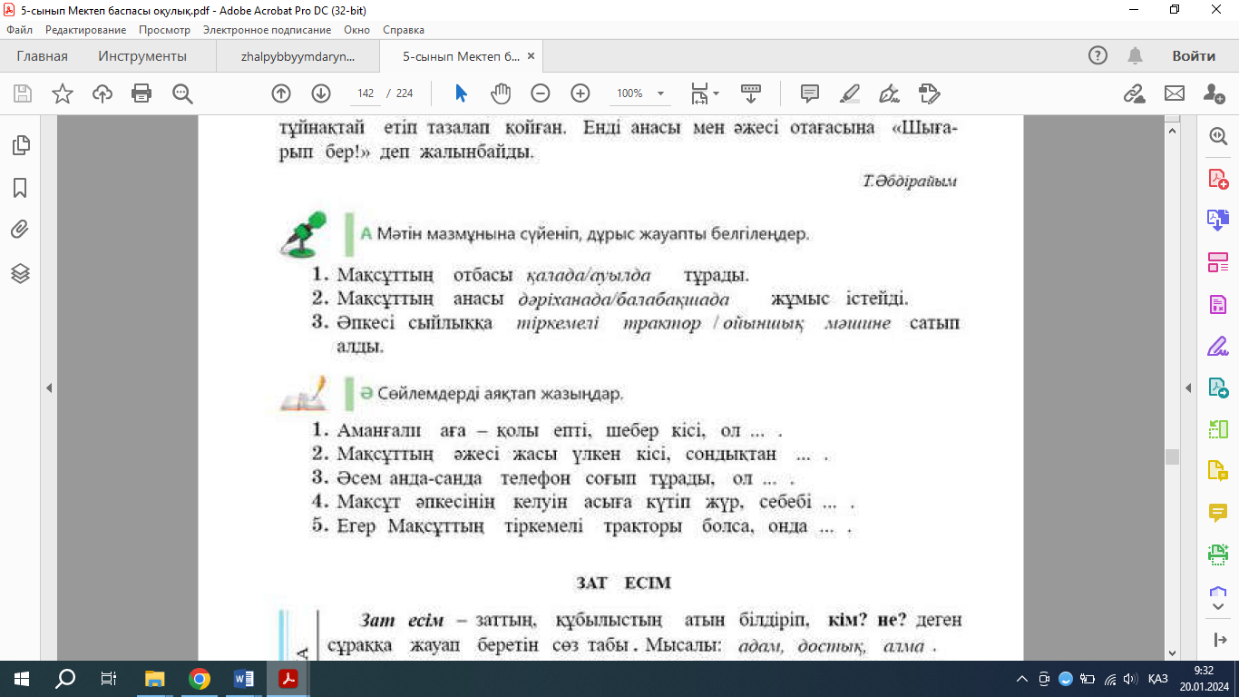Open the green Organize Pages tool
This screenshot has height=697, width=1239.
tap(1218, 429)
